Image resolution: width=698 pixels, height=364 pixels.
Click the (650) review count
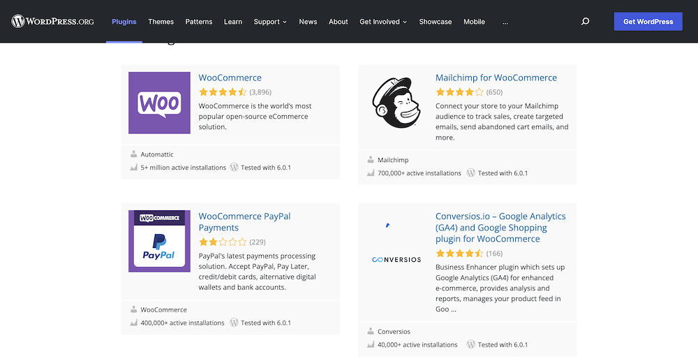[494, 92]
